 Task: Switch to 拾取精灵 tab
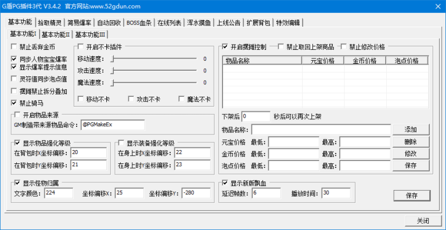pos(50,23)
